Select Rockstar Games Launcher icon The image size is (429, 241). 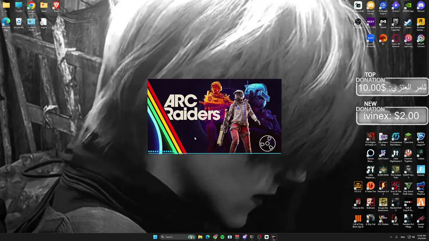click(x=421, y=25)
